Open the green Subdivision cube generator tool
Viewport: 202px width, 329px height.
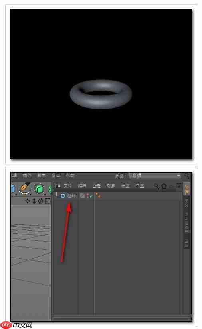click(40, 188)
